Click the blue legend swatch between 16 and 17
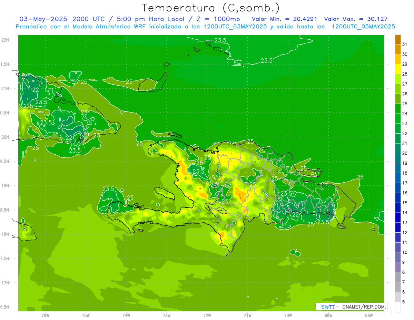The height and width of the screenshot is (320, 414). coord(398,188)
